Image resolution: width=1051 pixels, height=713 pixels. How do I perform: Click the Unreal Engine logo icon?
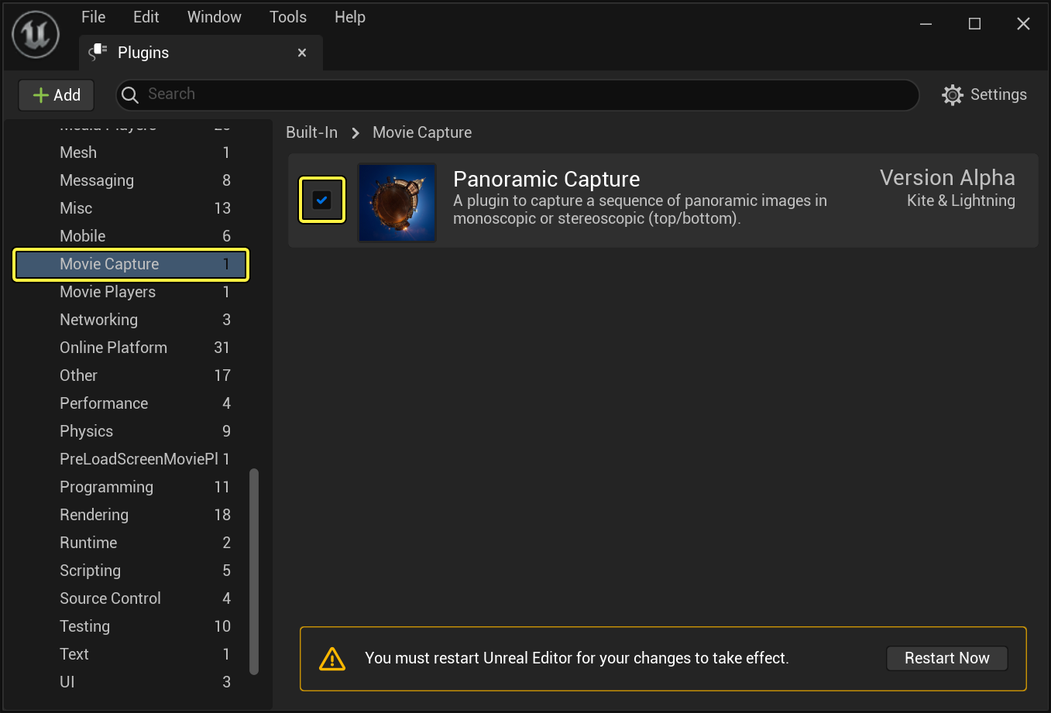36,34
